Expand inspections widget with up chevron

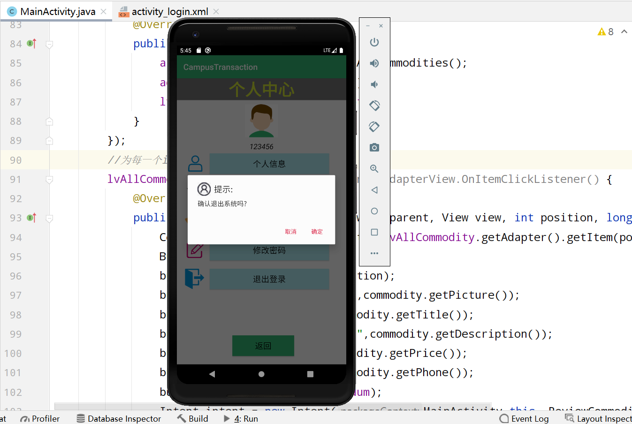pyautogui.click(x=624, y=31)
